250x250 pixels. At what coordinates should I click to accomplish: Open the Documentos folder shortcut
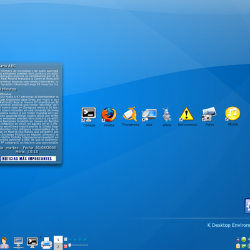pyautogui.click(x=187, y=114)
